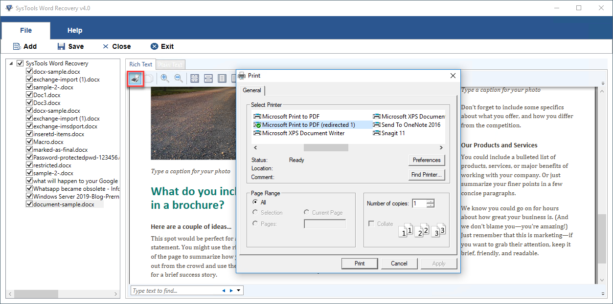Toggle the inseretd-items.docx checkbox
613x304 pixels.
[29, 134]
